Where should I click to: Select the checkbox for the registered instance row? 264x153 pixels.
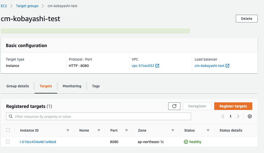8,141
